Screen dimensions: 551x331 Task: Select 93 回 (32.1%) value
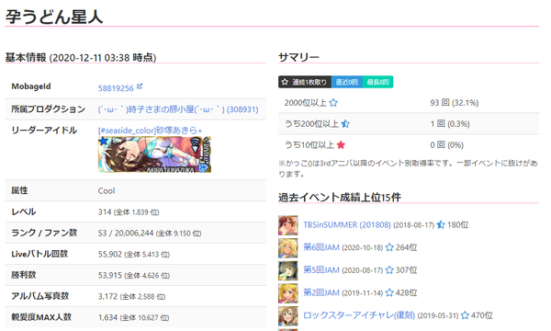[455, 103]
